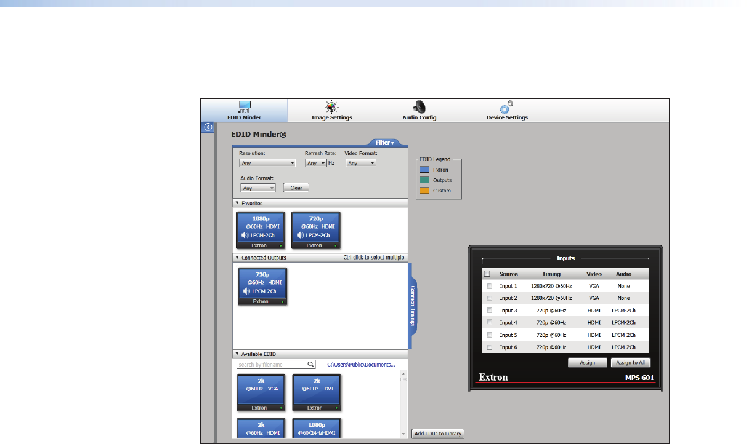Select the 1080p HDMI favorite EDID tile

pyautogui.click(x=261, y=230)
